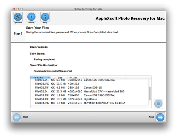
Task: Click the 3072x2048 dimensions cell
Action: pyautogui.click(x=75, y=99)
